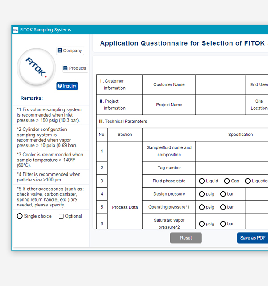Click the No. column header
This screenshot has width=268, height=286.
[102, 135]
